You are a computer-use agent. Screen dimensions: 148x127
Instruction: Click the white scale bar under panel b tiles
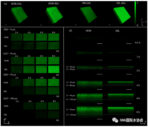[57, 51]
